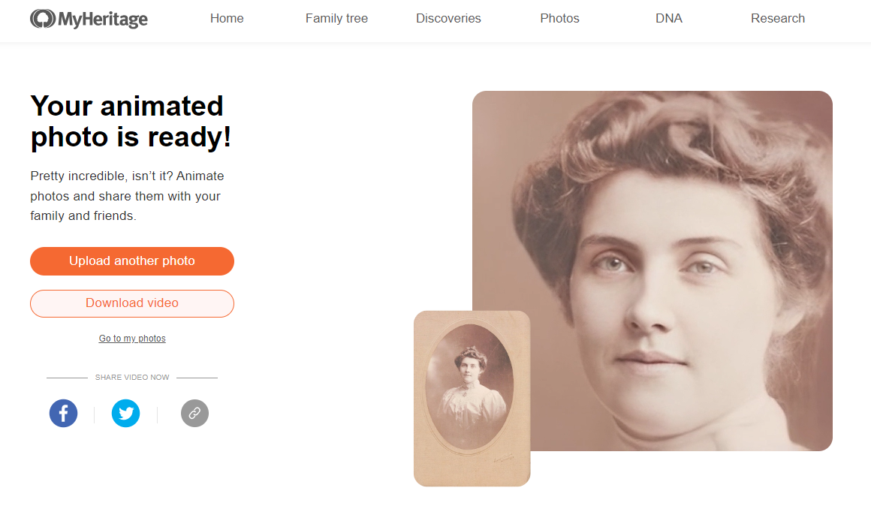The height and width of the screenshot is (524, 871).
Task: Click the Download video button
Action: coord(132,303)
